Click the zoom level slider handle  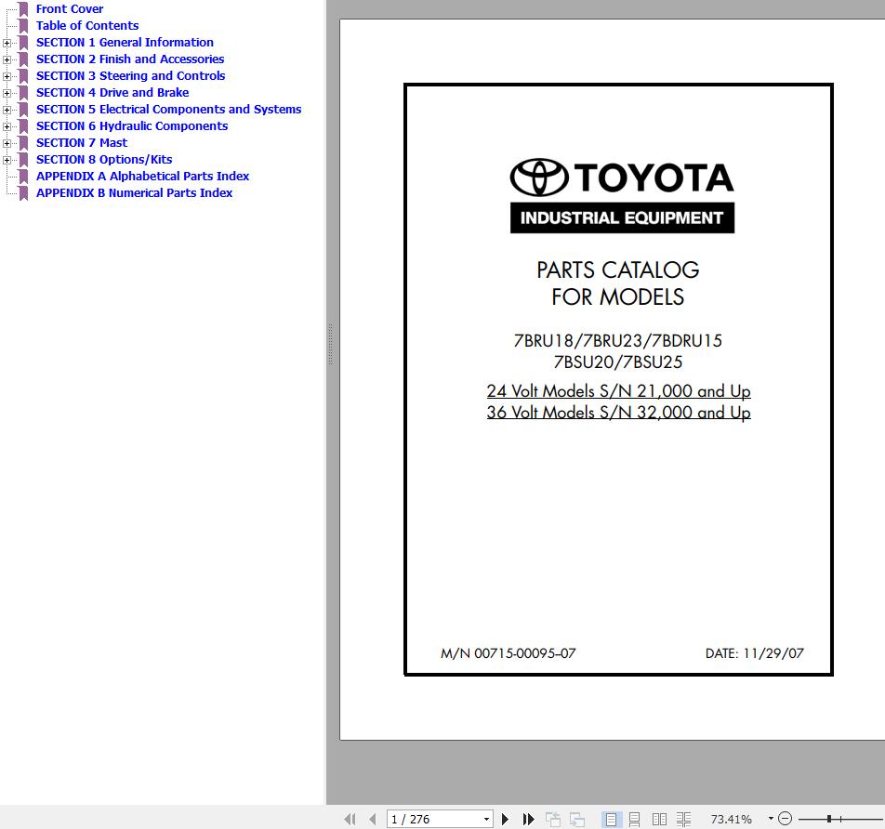coord(829,818)
